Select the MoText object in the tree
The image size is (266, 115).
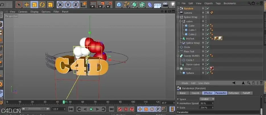pos(190,38)
